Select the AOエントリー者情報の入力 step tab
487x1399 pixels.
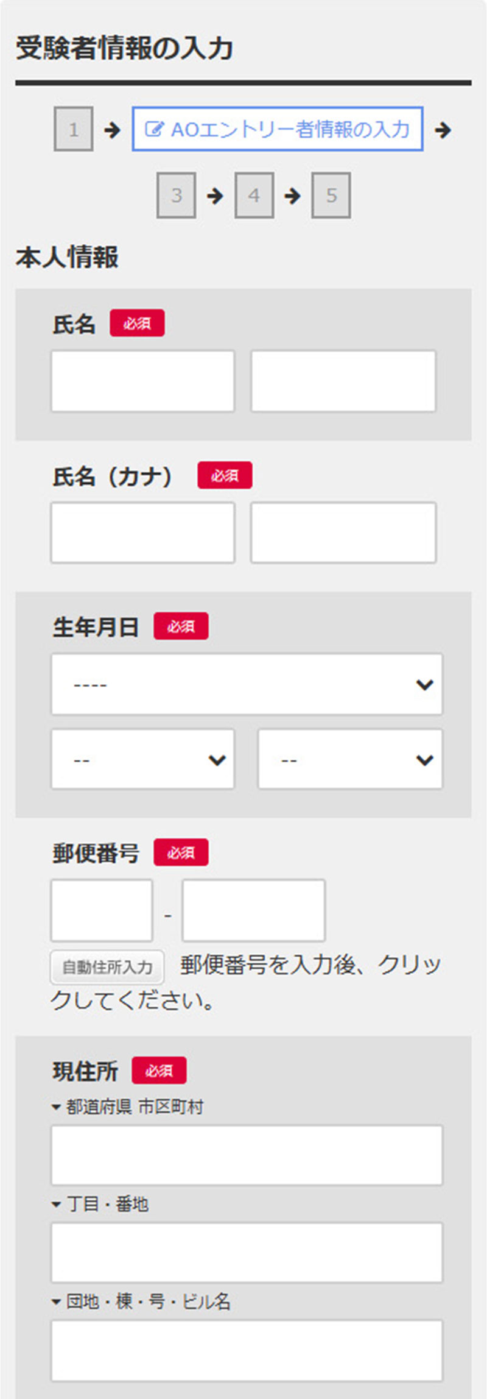[278, 129]
